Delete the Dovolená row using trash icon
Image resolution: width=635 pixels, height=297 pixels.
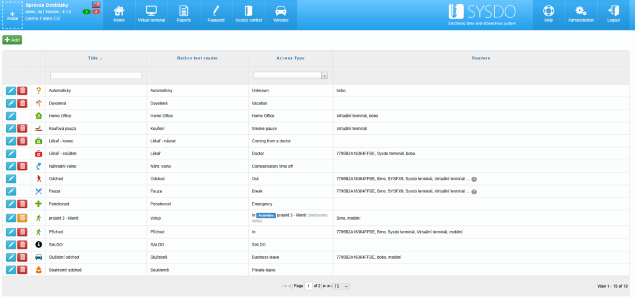pos(22,103)
